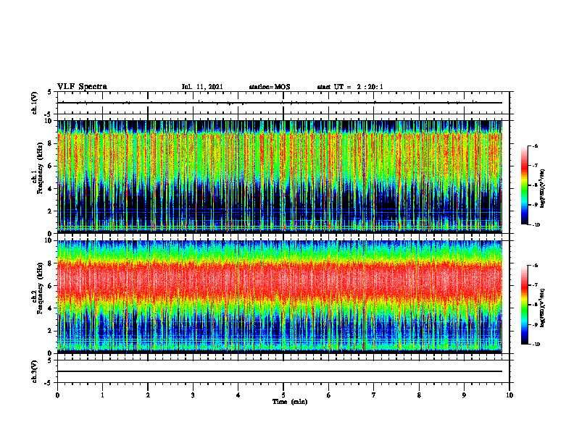
Task: Click the ch.3 voltage waveform trace
Action: point(280,371)
